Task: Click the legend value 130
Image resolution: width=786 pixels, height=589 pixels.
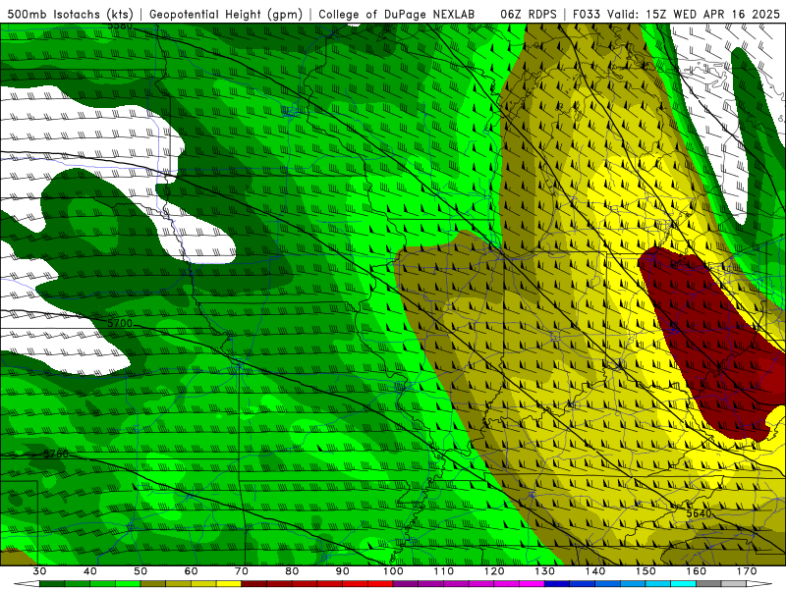Action: 545,571
